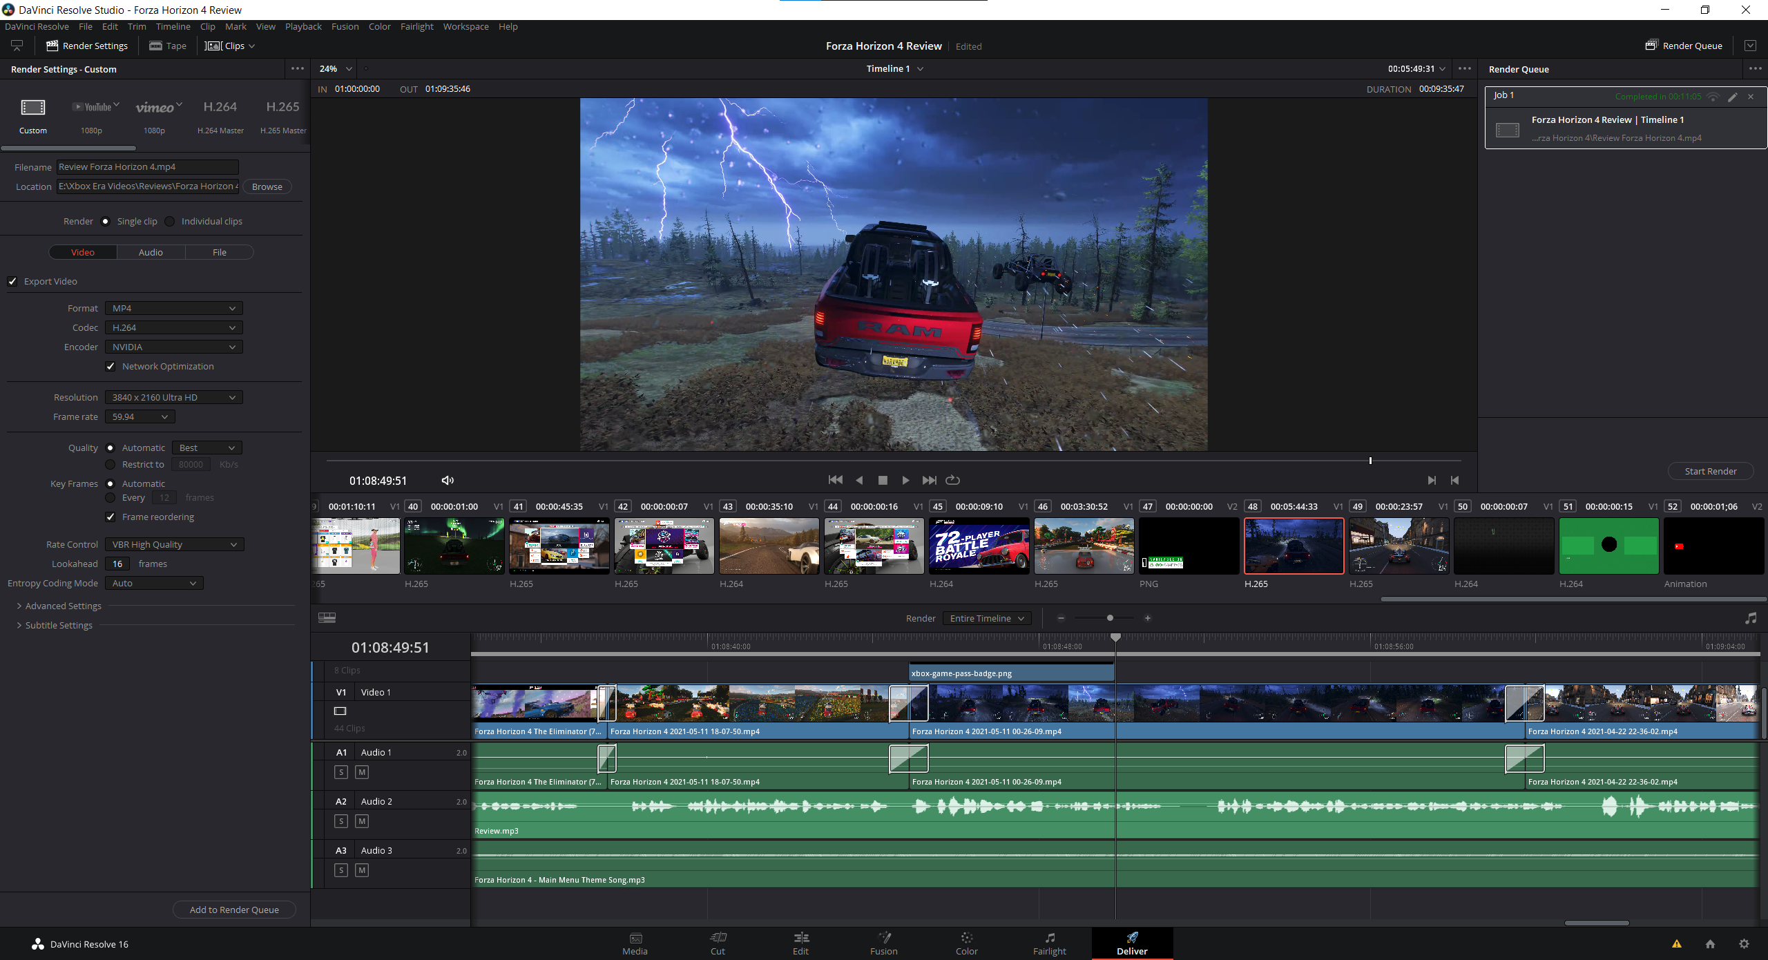Viewport: 1768px width, 960px height.
Task: Solo Audio 3 track
Action: pyautogui.click(x=341, y=870)
